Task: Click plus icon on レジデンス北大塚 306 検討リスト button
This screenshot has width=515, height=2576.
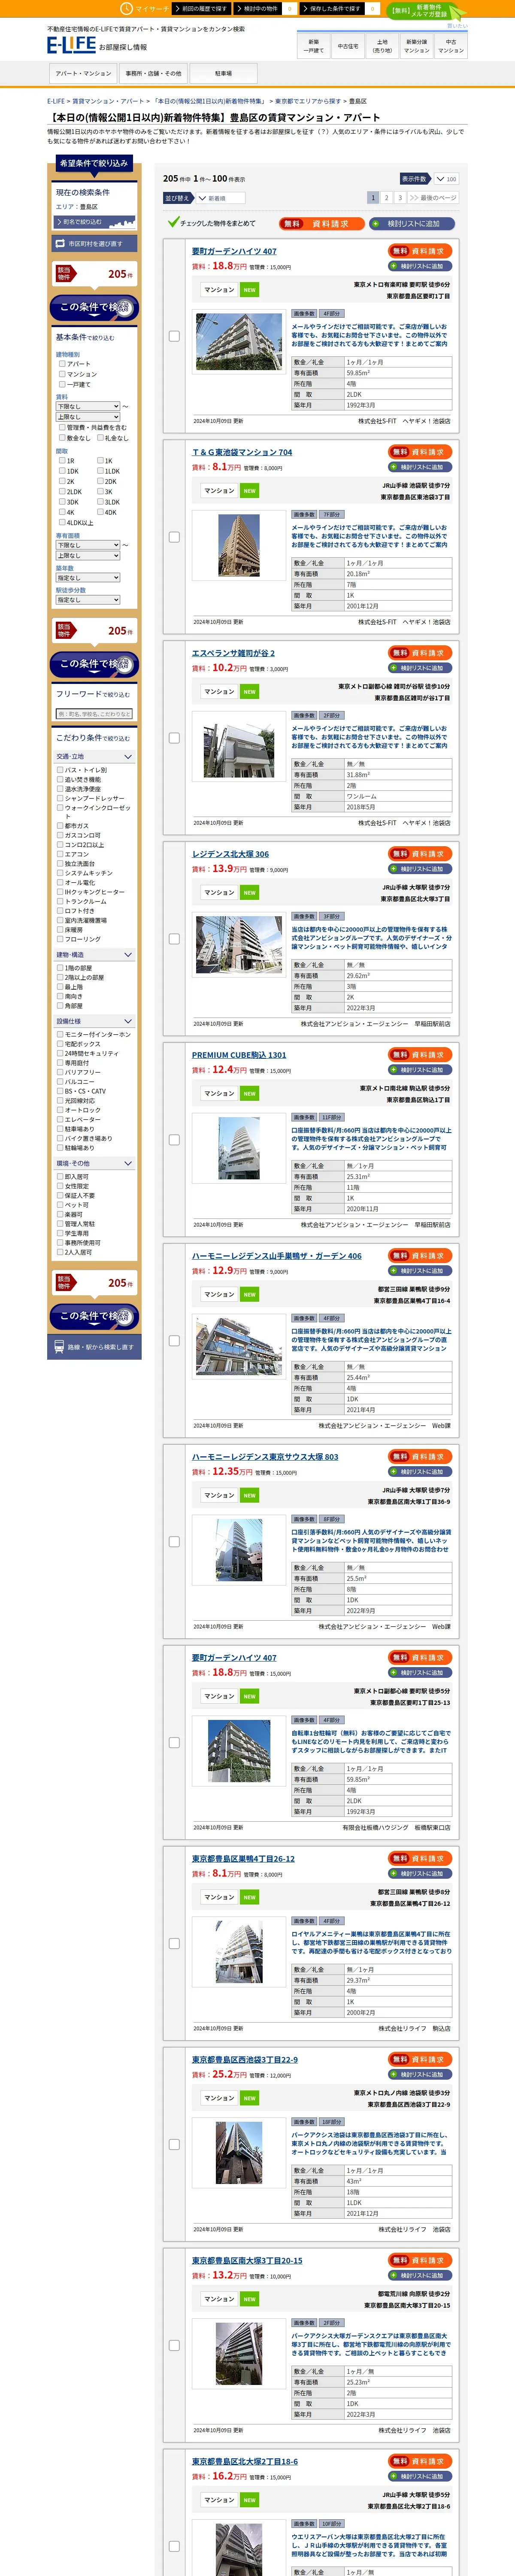Action: tap(395, 869)
